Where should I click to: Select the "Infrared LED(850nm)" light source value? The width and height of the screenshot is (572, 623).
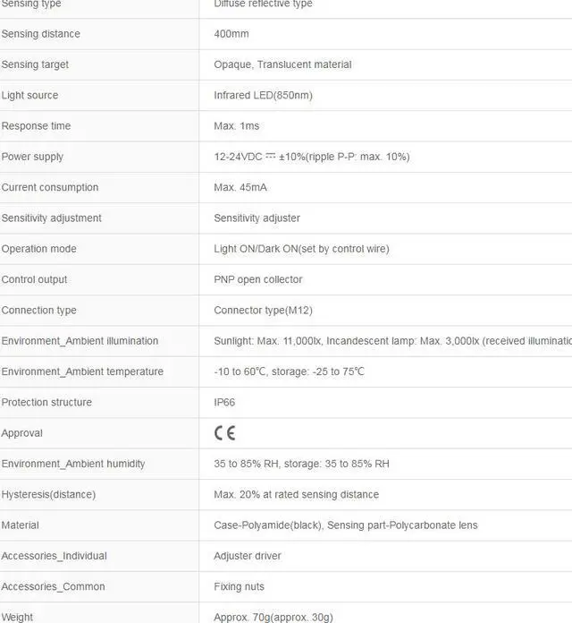pos(263,96)
